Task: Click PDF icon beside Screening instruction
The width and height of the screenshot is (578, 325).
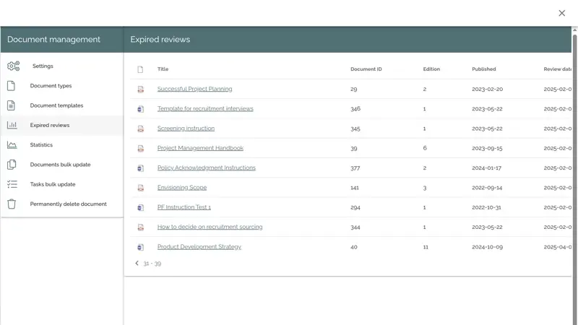Action: (x=140, y=129)
